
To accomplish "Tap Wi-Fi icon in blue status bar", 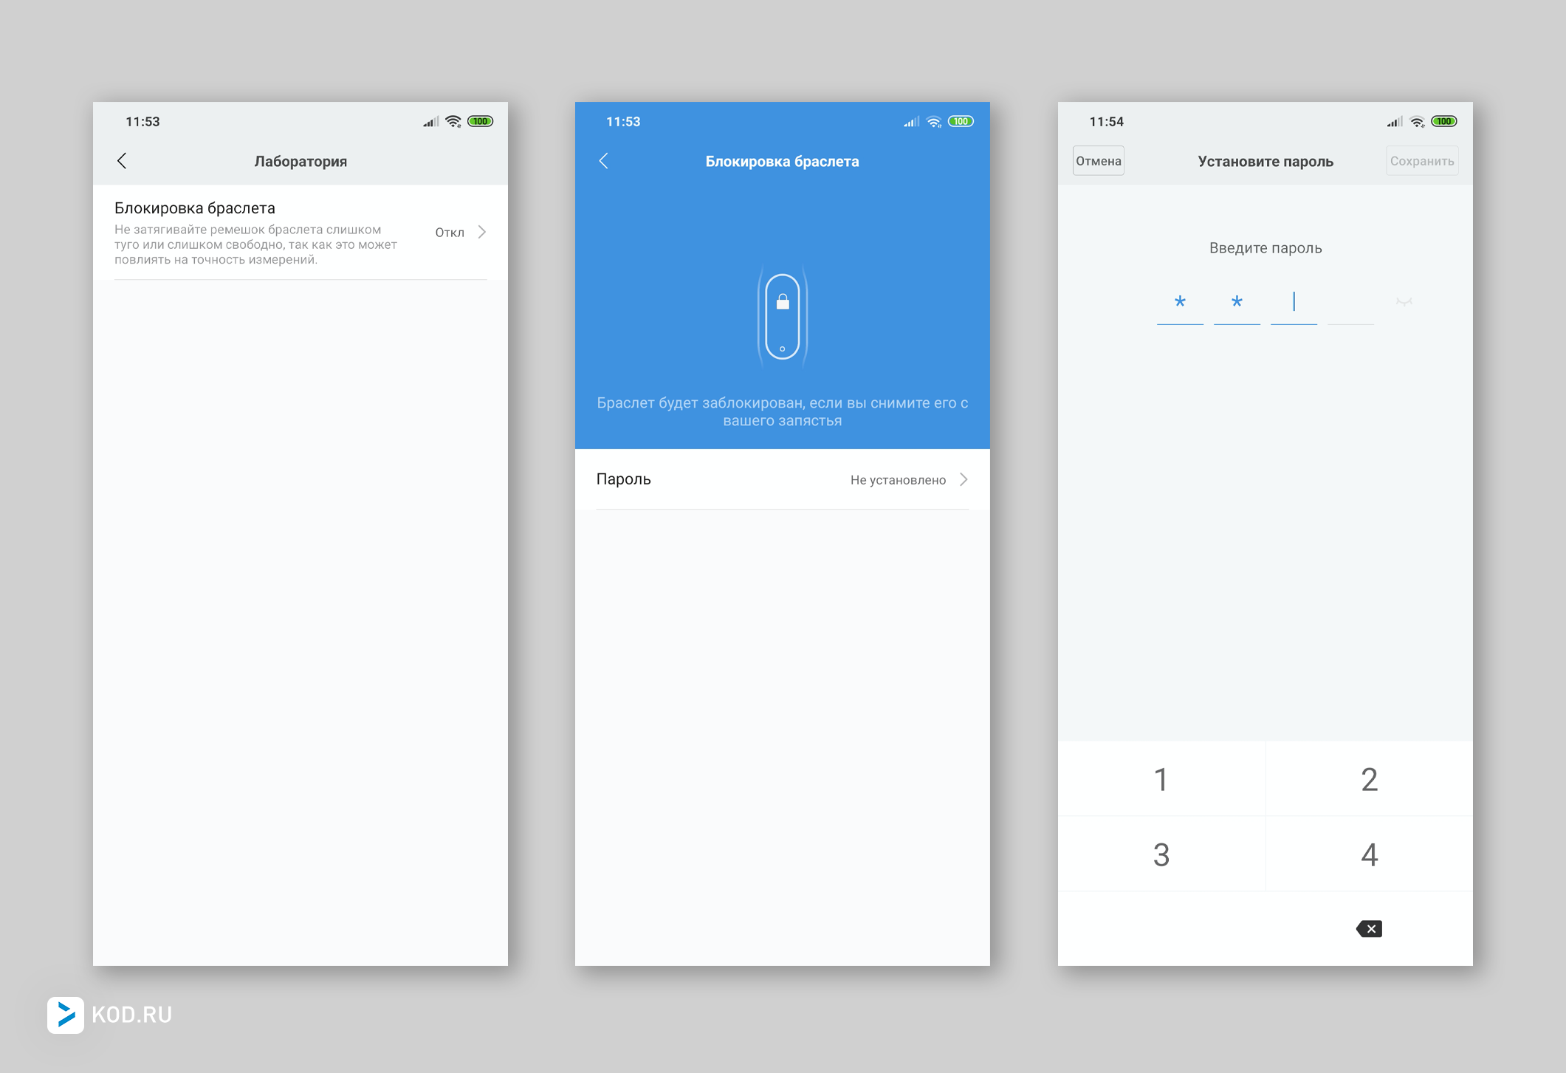I will pyautogui.click(x=934, y=122).
